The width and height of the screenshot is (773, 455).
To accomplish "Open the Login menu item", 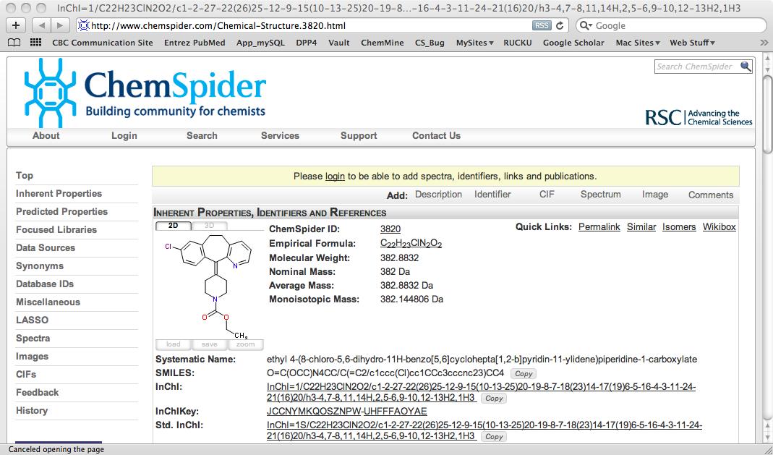I will pyautogui.click(x=124, y=135).
